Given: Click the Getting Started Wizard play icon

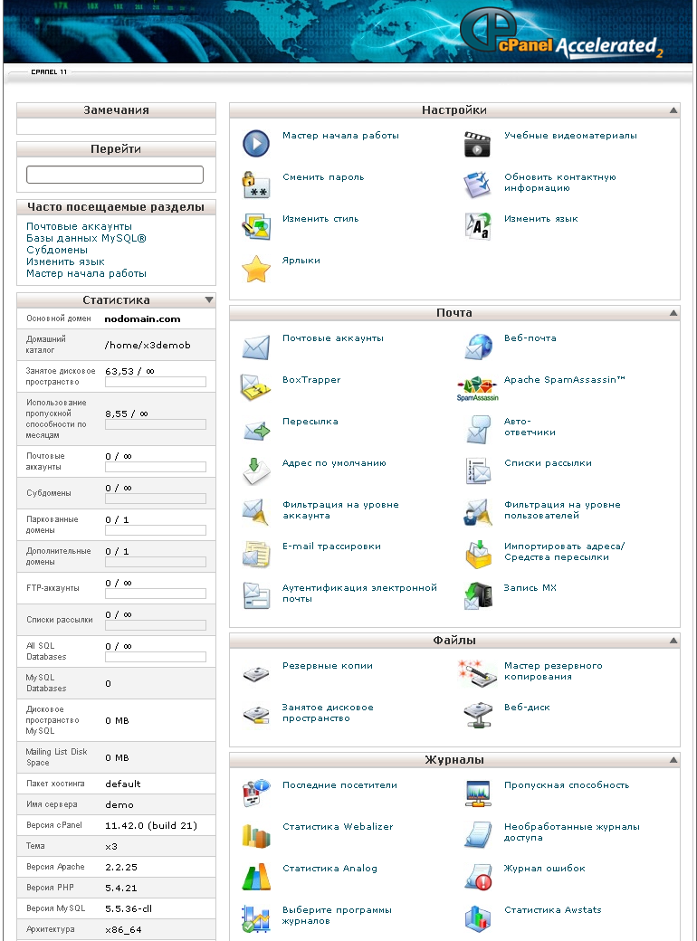Looking at the screenshot, I should click(x=256, y=144).
